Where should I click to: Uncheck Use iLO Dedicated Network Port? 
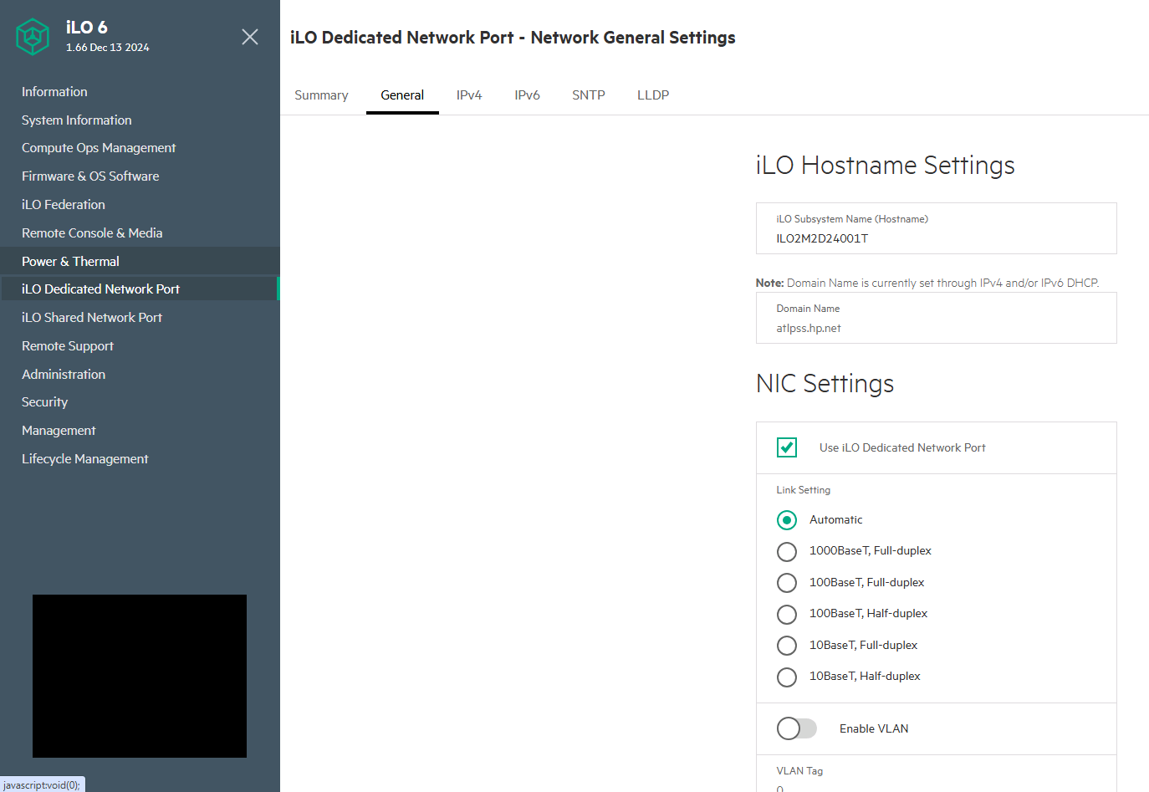pos(787,447)
